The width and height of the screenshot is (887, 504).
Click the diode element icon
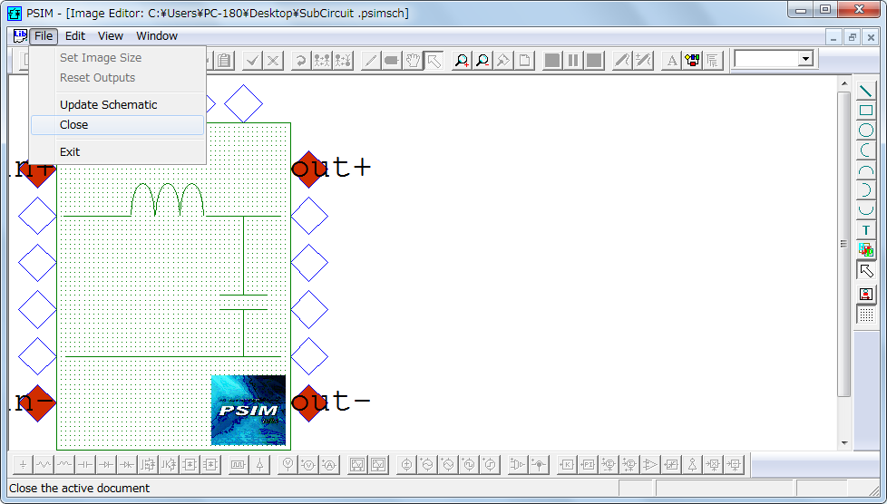point(106,464)
